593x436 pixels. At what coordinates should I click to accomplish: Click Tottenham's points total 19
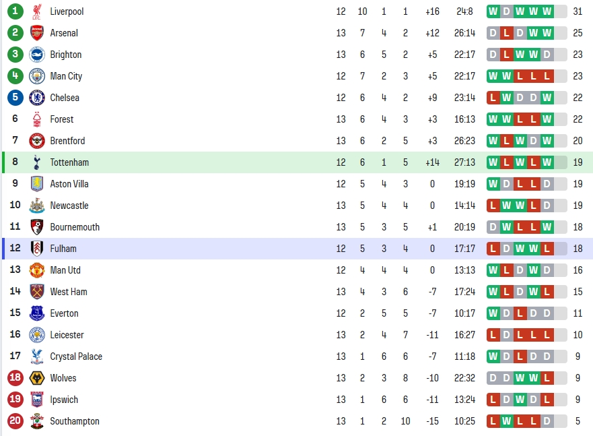pyautogui.click(x=578, y=162)
